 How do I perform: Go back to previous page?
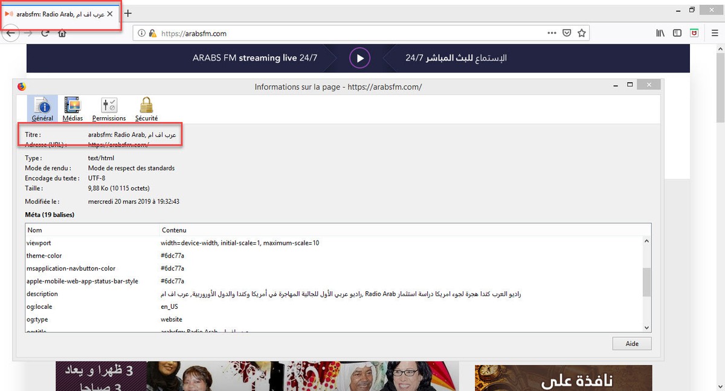pos(10,33)
